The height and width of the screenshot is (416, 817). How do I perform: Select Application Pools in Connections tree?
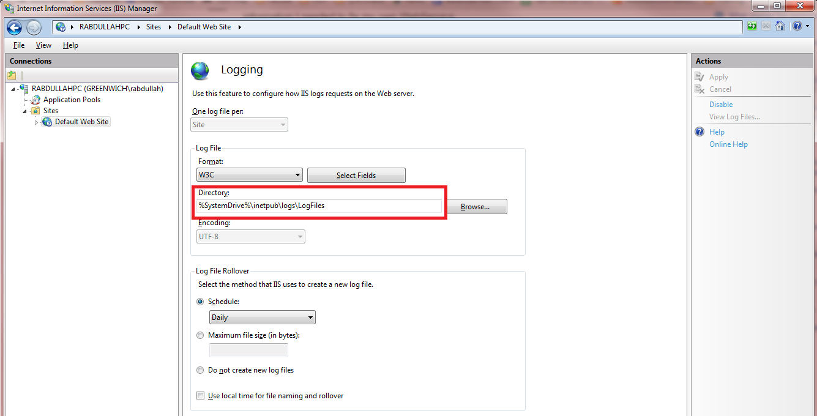click(72, 100)
